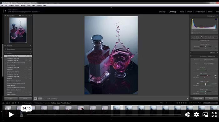Click the Auto Sync button

pyautogui.click(x=198, y=99)
